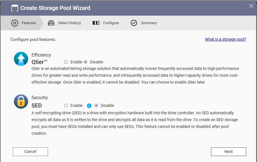Click the SED info icon
This screenshot has width=257, height=162.
point(89,106)
